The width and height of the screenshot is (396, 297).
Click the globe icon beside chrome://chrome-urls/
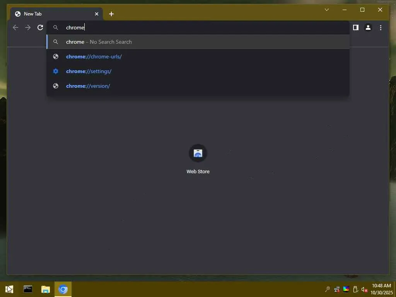click(56, 56)
